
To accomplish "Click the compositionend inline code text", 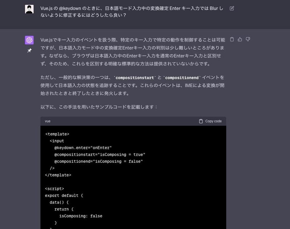I will coord(182,78).
